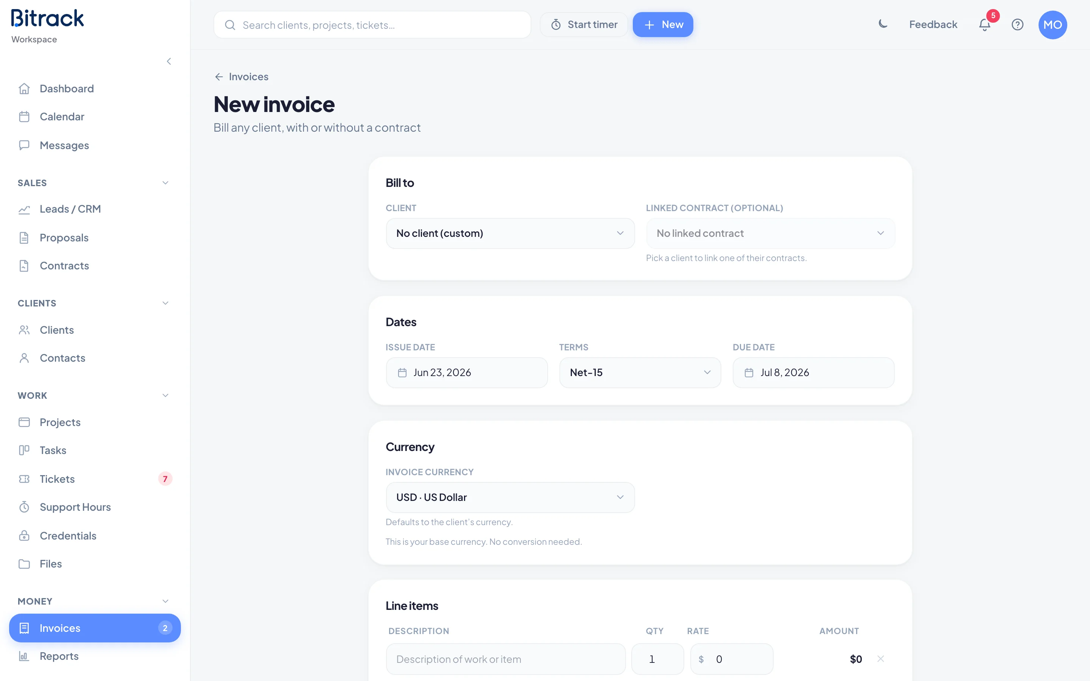Go back to Invoices via breadcrumb
This screenshot has width=1090, height=681.
point(241,76)
